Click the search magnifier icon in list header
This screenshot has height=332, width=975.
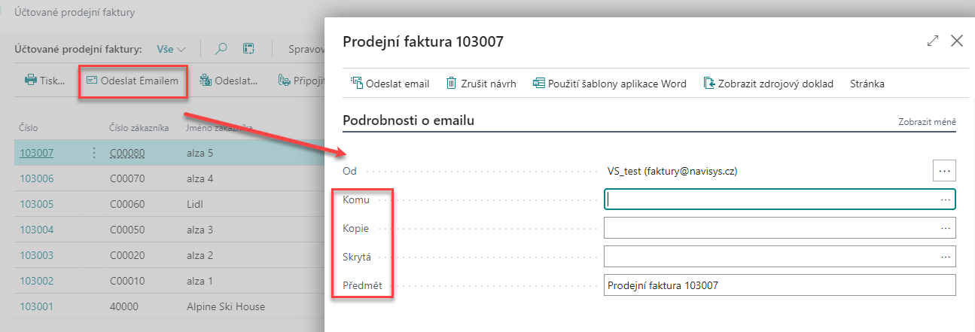tap(221, 49)
